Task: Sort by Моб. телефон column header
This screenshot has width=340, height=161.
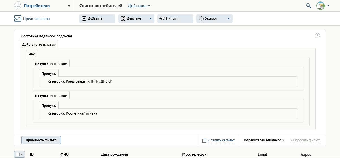Action: tap(194, 154)
